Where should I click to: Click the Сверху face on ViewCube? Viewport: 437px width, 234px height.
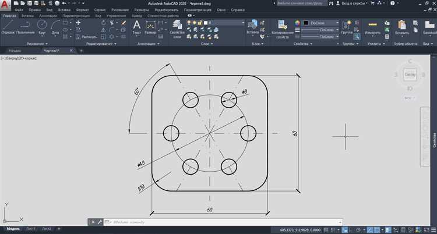[410, 75]
